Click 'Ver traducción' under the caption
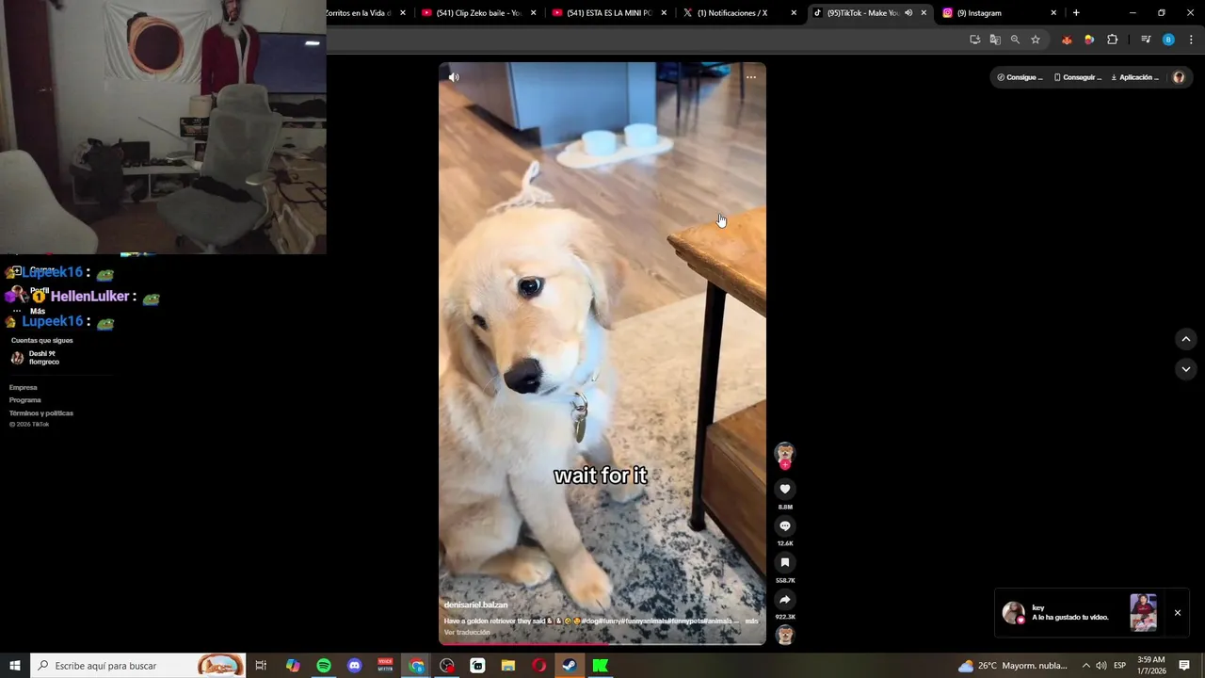1205x678 pixels. click(x=467, y=633)
